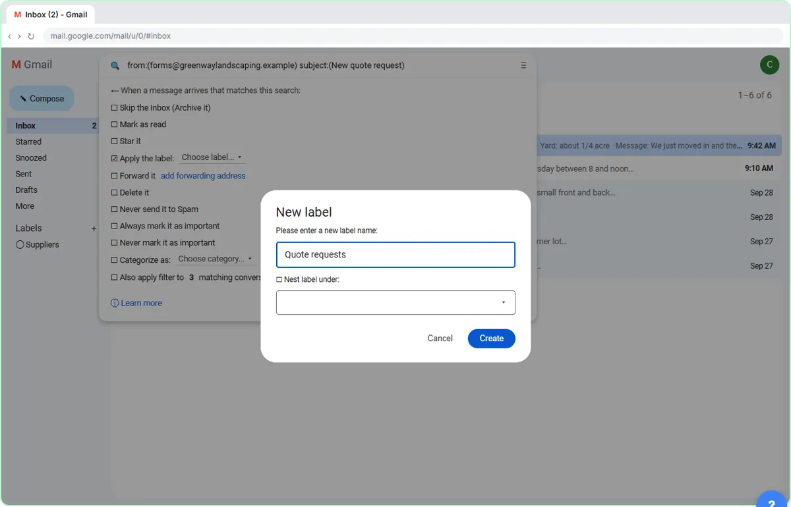This screenshot has width=791, height=507.
Task: Add a new label with plus icon
Action: coord(94,228)
